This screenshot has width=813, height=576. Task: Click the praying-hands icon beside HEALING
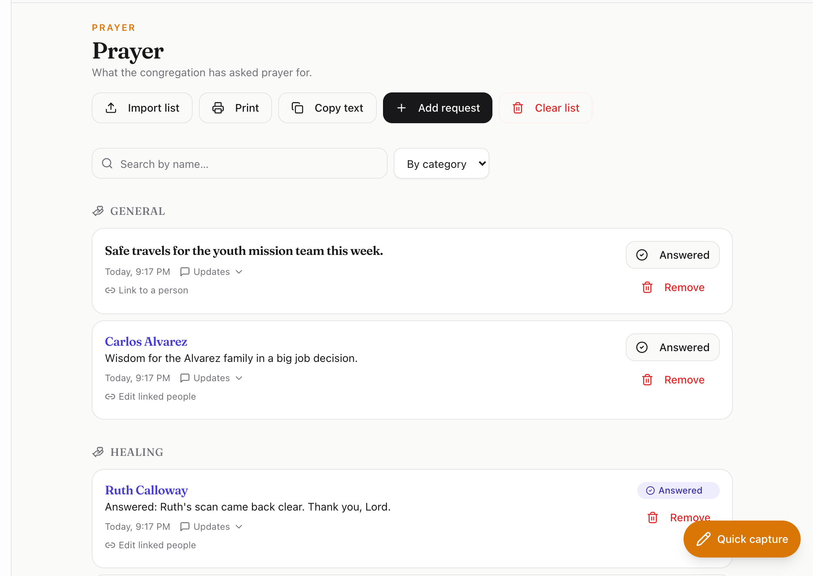[98, 452]
